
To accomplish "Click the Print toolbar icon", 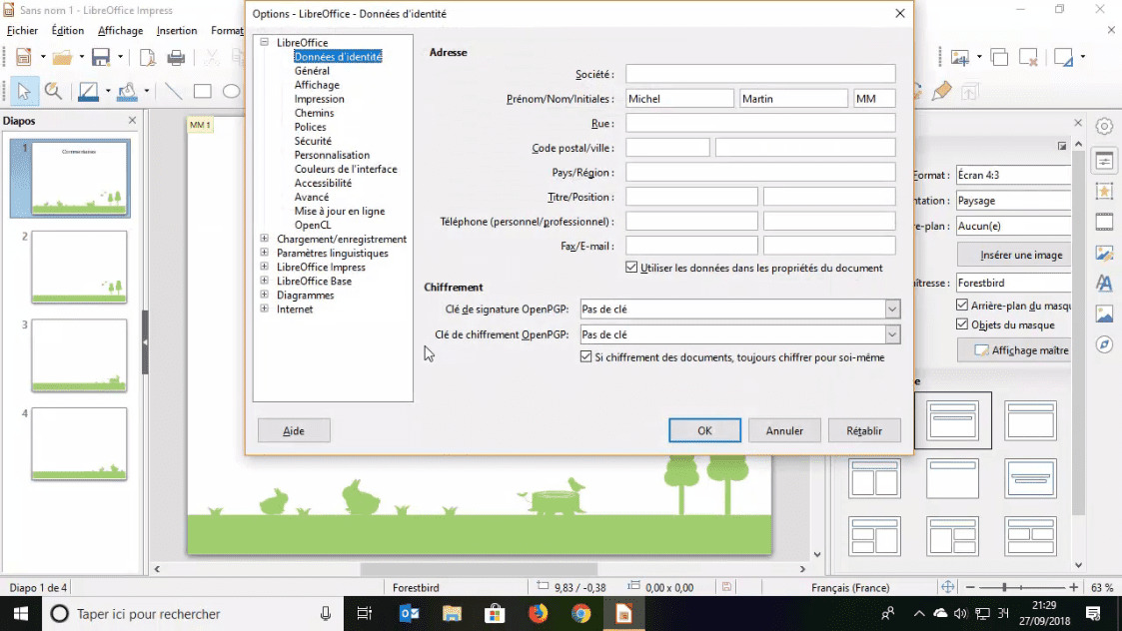I will pyautogui.click(x=176, y=57).
